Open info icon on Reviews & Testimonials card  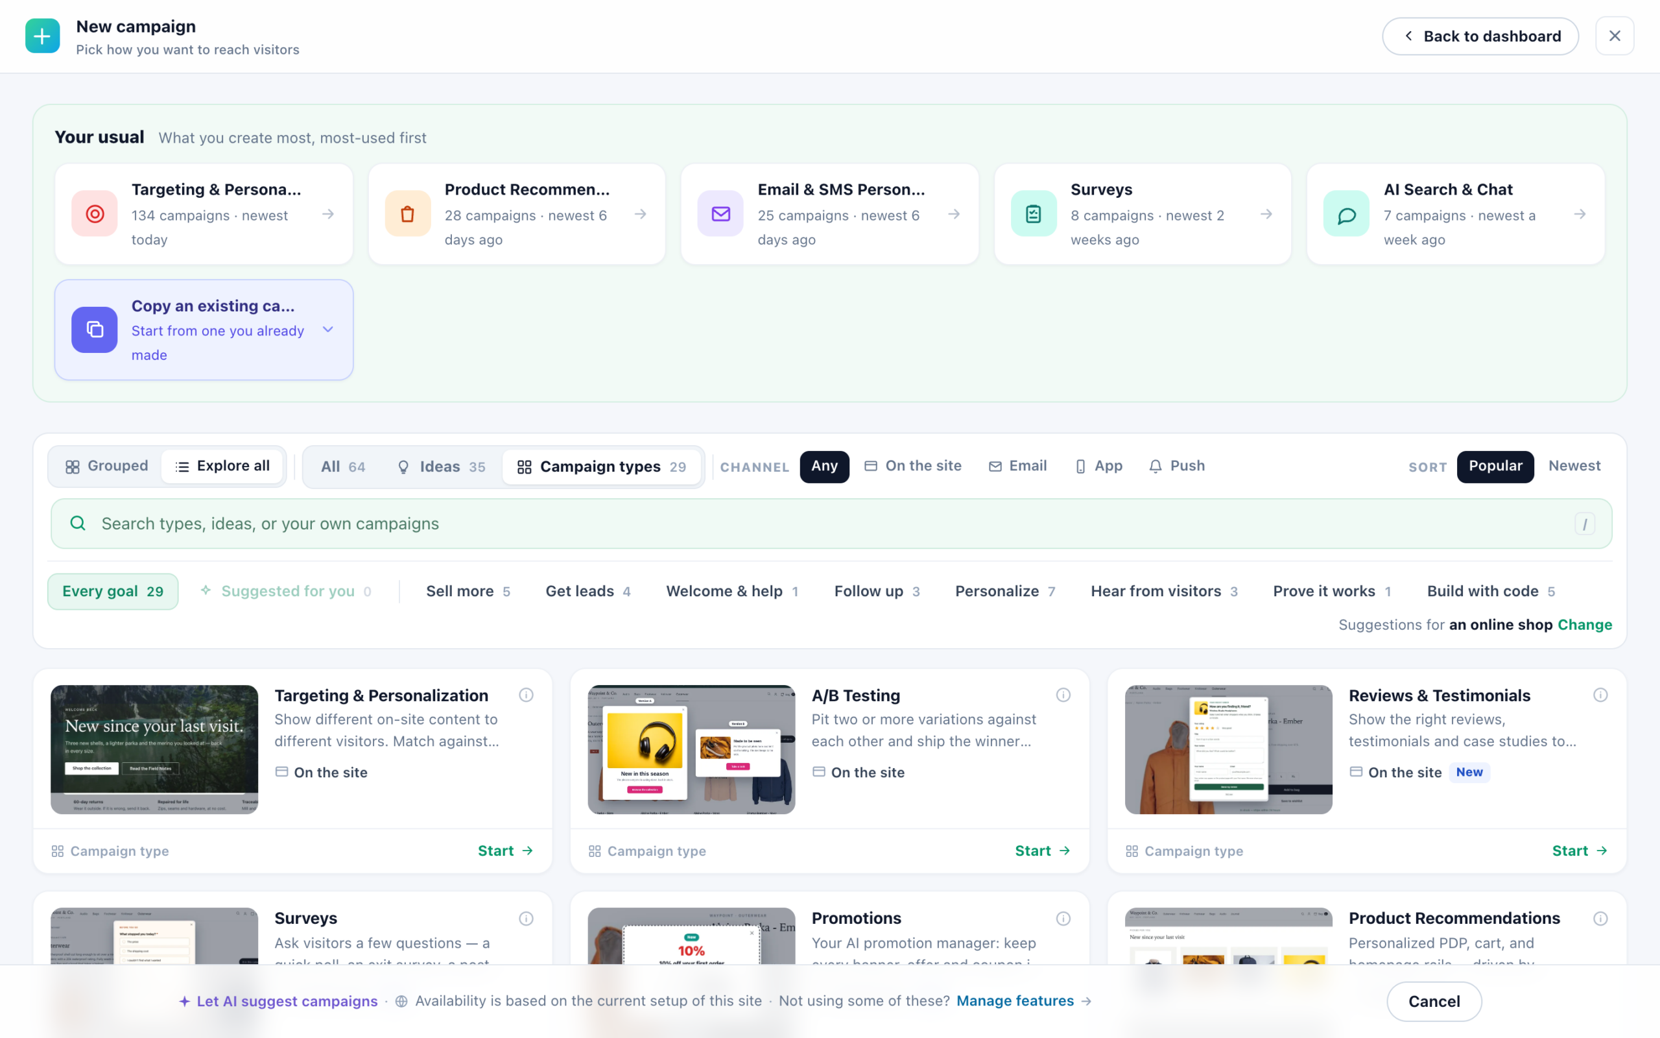click(1600, 695)
